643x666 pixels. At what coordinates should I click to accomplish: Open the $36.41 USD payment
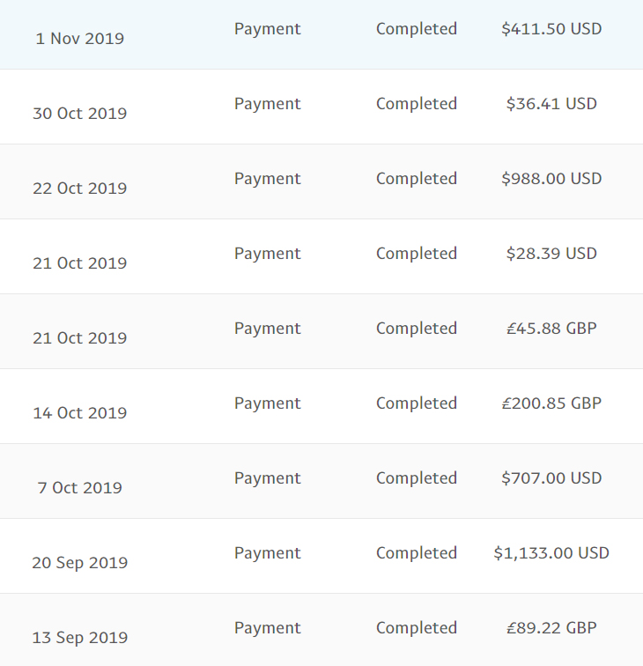(x=551, y=104)
